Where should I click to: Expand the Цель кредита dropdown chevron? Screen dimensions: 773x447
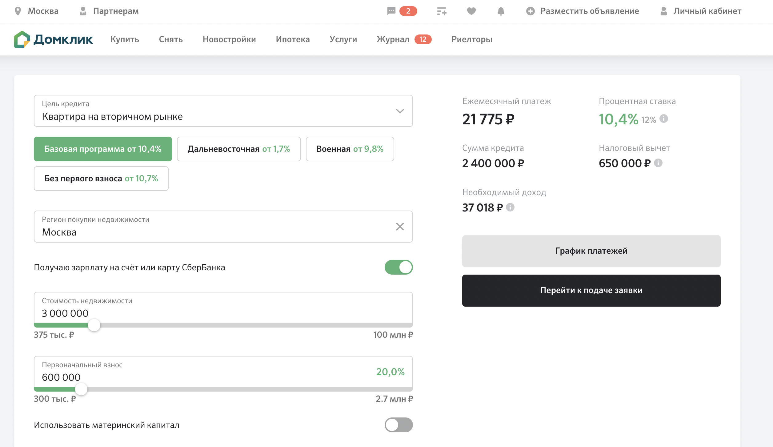tap(400, 111)
